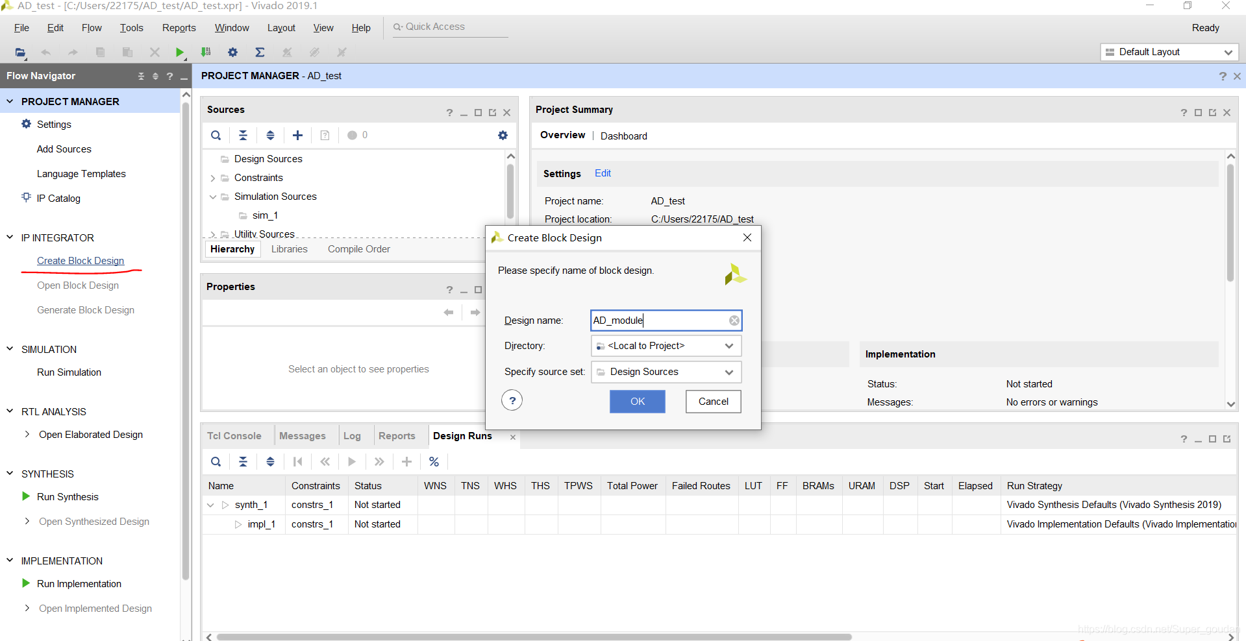This screenshot has height=641, width=1246.
Task: Add sources with the plus icon
Action: [297, 135]
